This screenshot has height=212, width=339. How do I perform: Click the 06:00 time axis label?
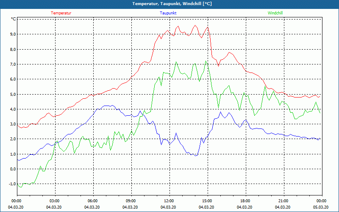[x=93, y=201]
